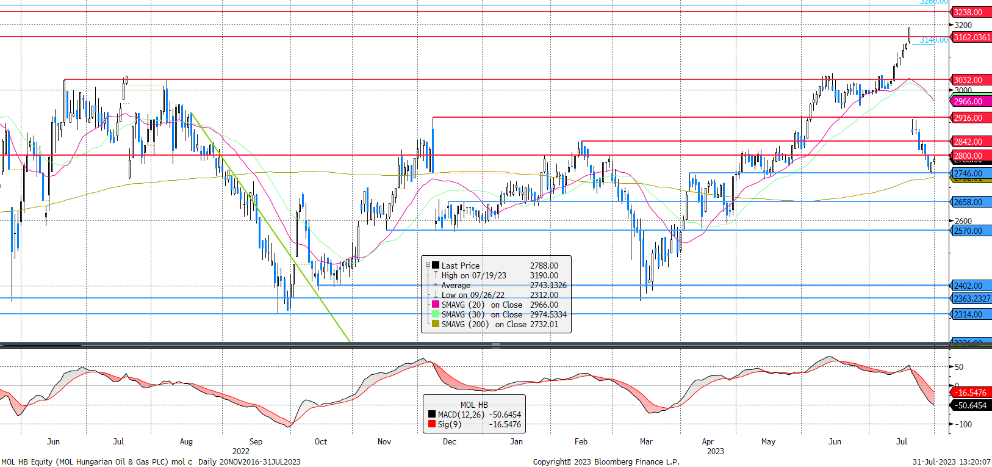This screenshot has height=467, width=992.
Task: Click the Bloomberg Finance copyright notice
Action: [606, 462]
